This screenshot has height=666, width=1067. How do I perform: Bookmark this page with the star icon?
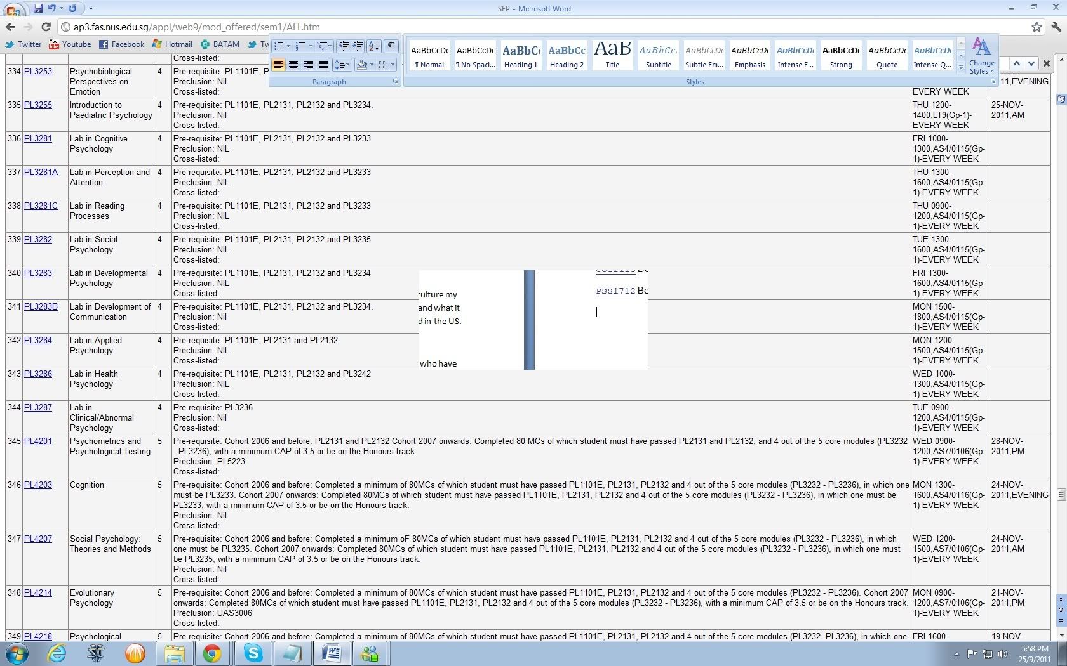click(x=1037, y=27)
